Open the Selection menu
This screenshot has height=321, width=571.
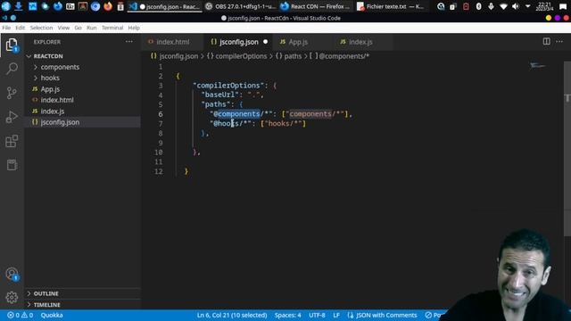(41, 28)
